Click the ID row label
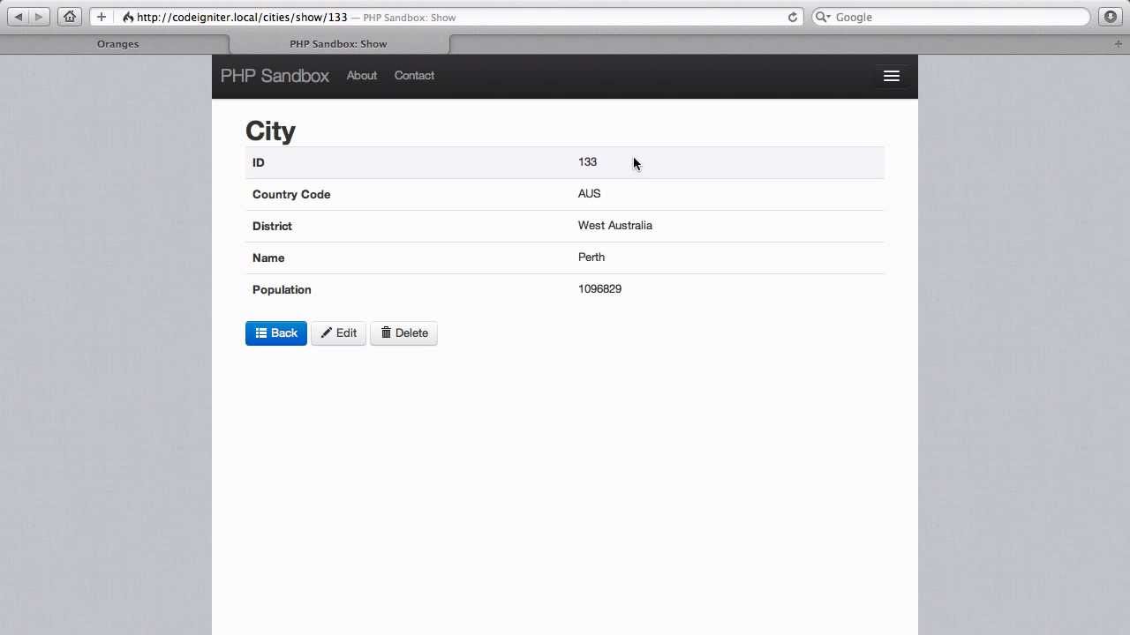This screenshot has height=635, width=1130. click(259, 162)
